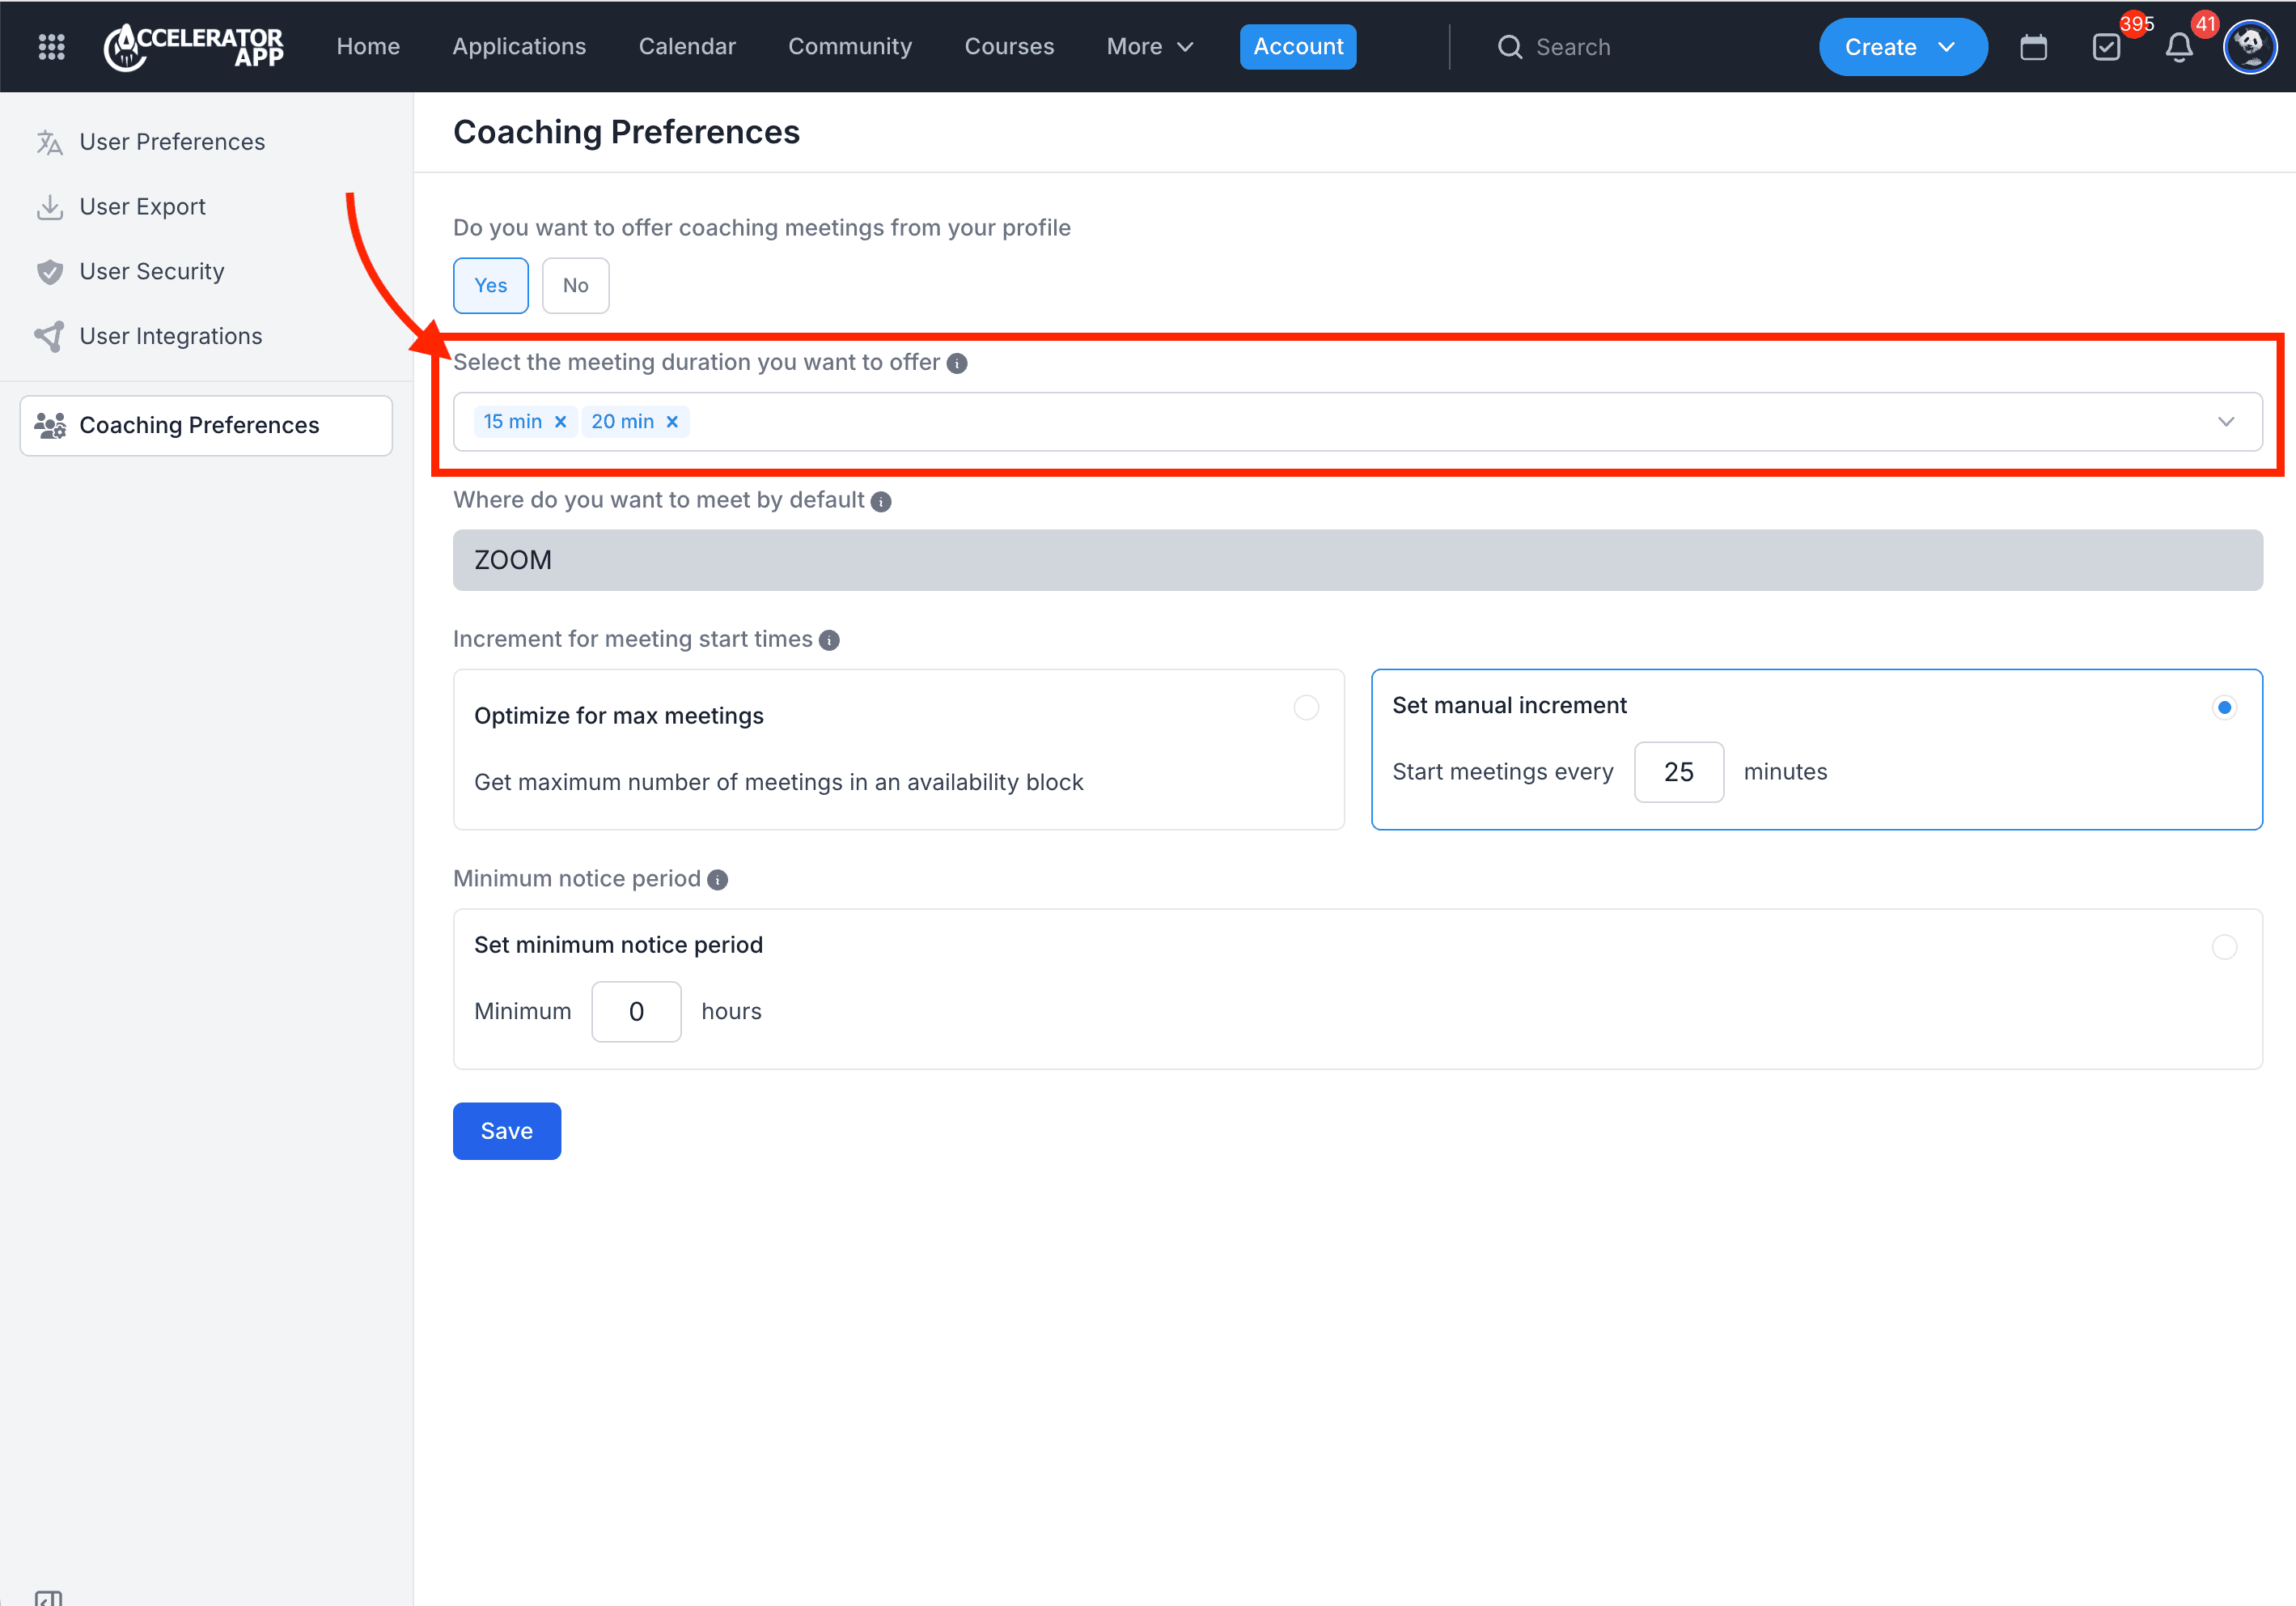The image size is (2296, 1606).
Task: Open the More menu dropdown
Action: click(x=1149, y=47)
